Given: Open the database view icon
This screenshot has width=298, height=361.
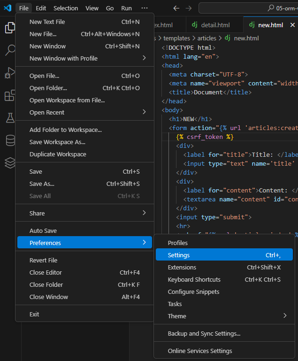Looking at the screenshot, I should point(10,140).
